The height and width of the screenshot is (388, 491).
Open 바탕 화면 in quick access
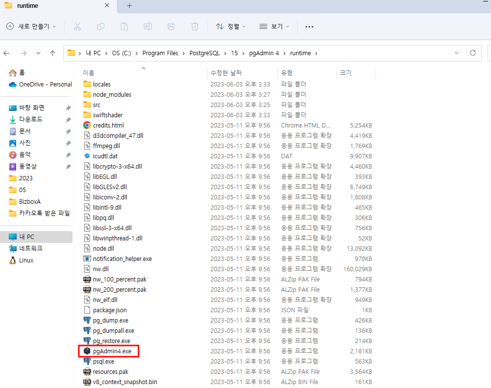click(x=27, y=108)
